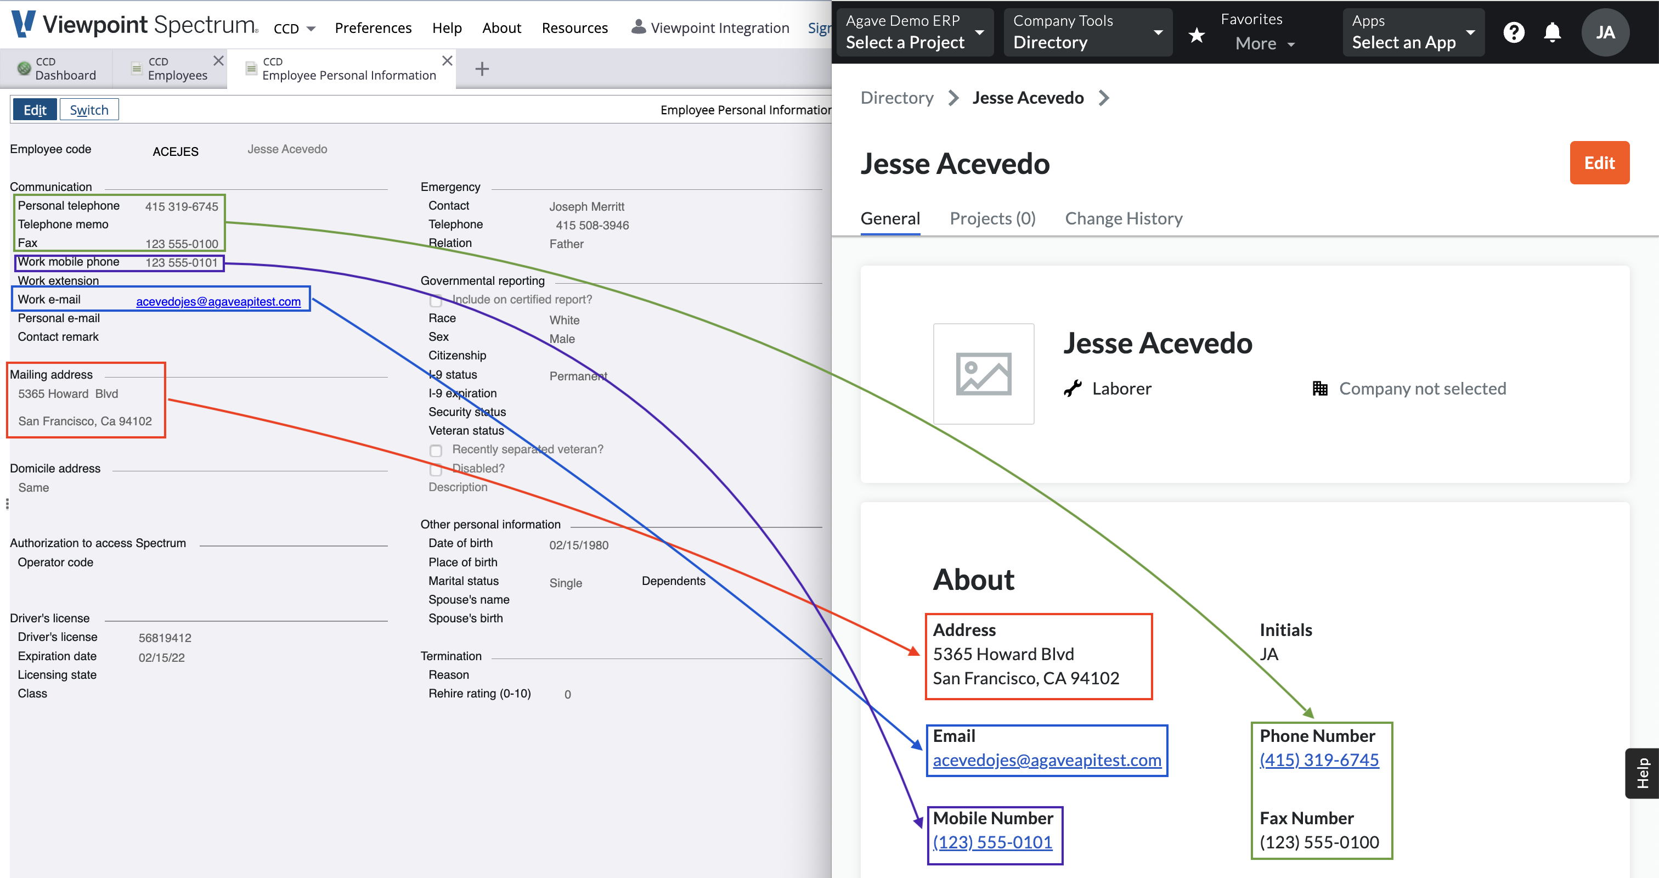The height and width of the screenshot is (878, 1659).
Task: Click the Switch button
Action: click(89, 110)
